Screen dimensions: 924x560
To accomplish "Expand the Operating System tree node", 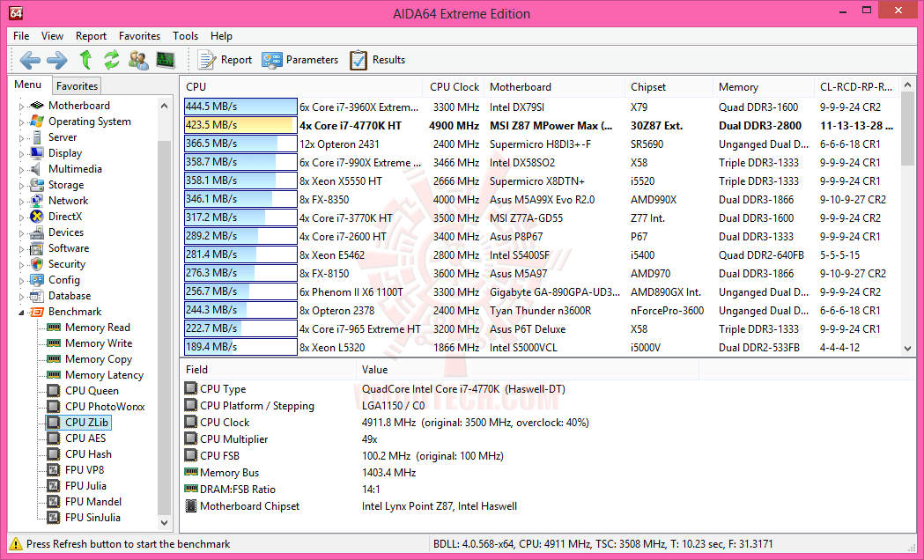I will (x=21, y=122).
